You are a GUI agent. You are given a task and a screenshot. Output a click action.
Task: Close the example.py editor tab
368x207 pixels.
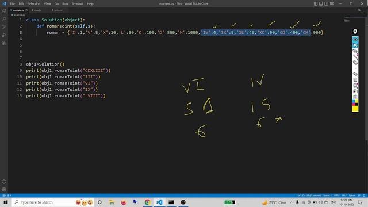click(26, 10)
